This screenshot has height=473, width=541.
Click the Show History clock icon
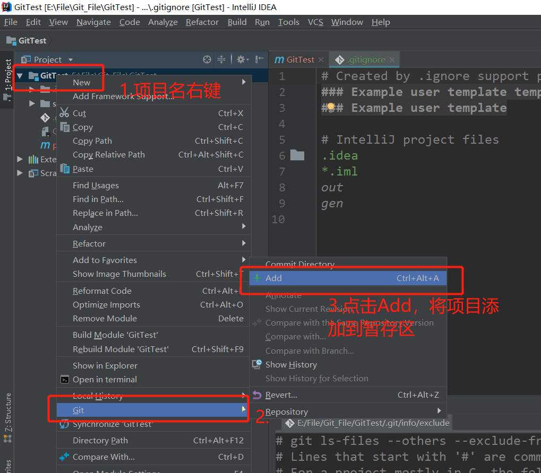[257, 364]
